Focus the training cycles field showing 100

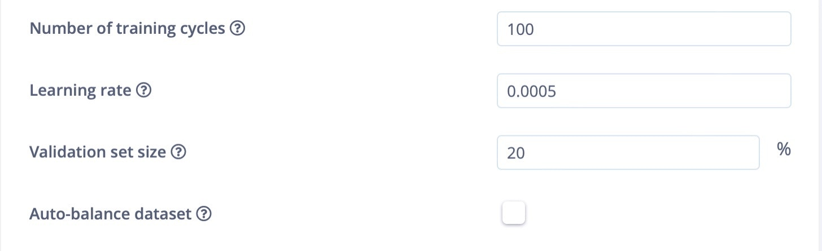644,29
